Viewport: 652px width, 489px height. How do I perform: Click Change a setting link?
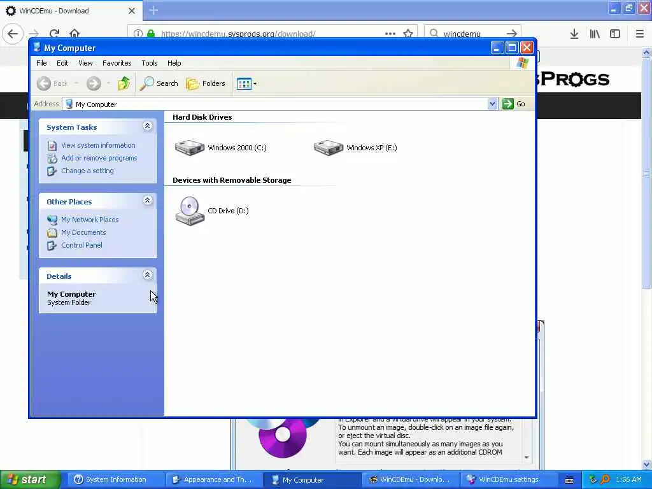click(x=87, y=171)
